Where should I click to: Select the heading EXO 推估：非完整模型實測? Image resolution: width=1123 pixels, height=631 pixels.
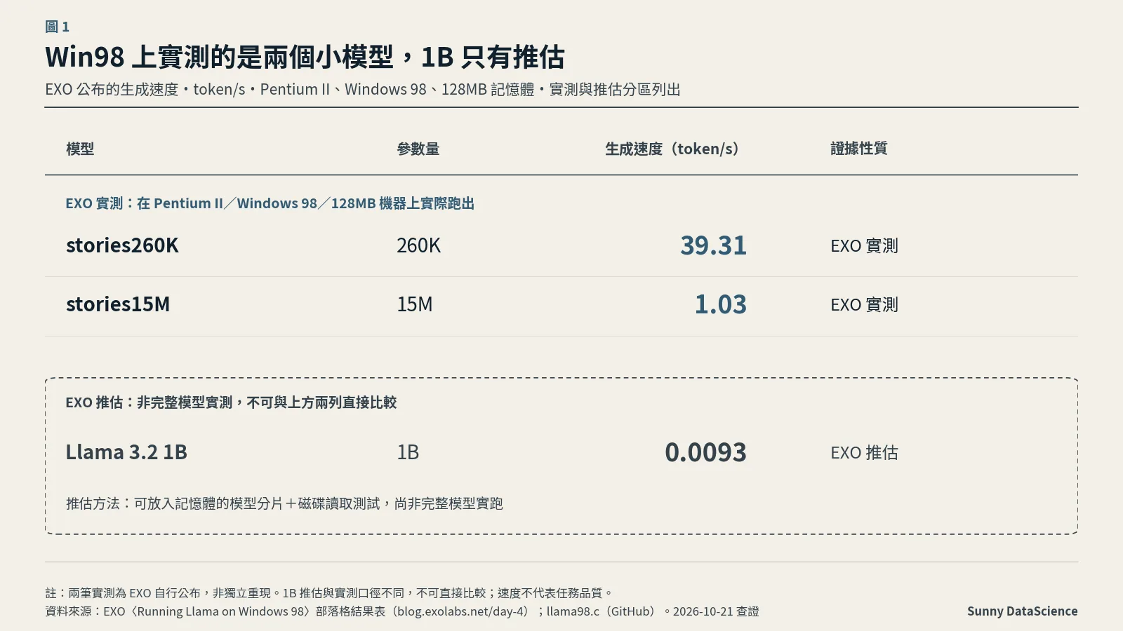(x=231, y=402)
